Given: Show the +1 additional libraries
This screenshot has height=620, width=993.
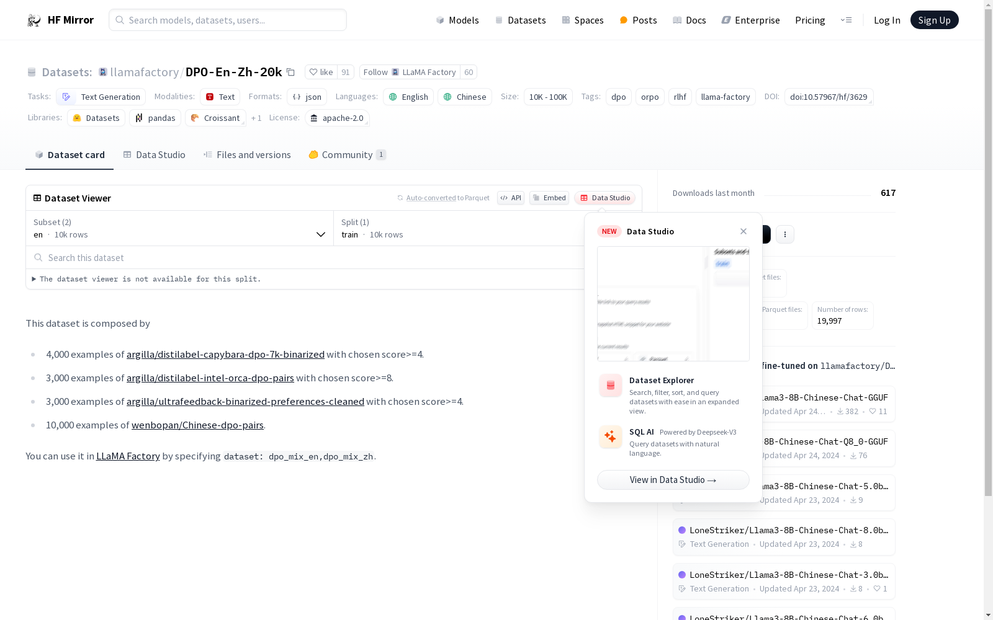Looking at the screenshot, I should [256, 118].
